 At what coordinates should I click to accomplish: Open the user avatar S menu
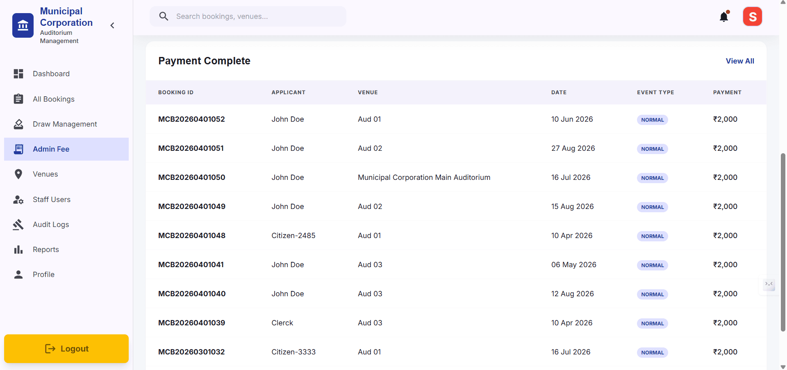pos(753,16)
